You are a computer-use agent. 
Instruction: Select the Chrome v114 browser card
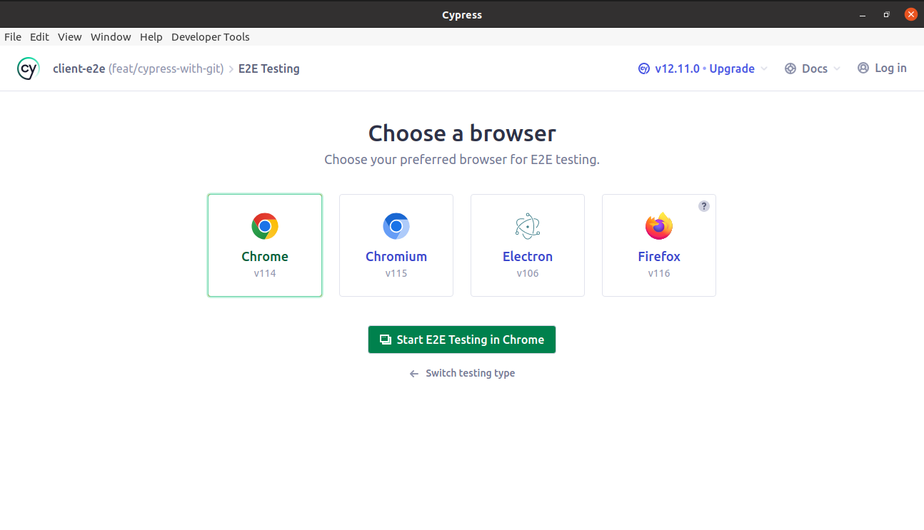[x=265, y=245]
